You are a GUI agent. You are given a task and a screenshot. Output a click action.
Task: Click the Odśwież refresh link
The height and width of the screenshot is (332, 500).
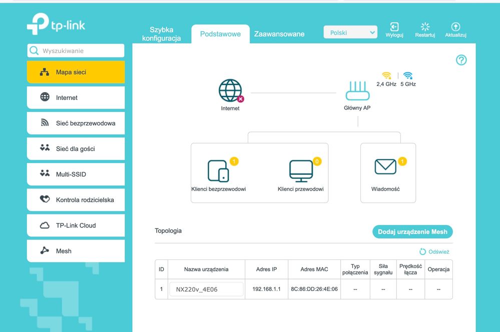pyautogui.click(x=434, y=252)
